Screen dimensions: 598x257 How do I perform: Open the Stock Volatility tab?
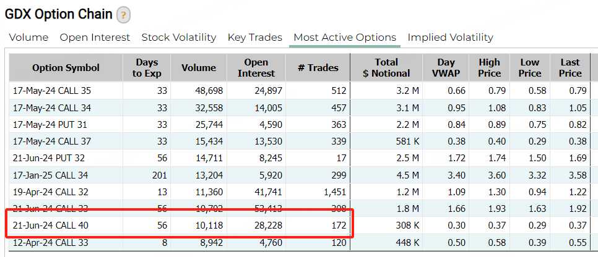click(x=179, y=38)
